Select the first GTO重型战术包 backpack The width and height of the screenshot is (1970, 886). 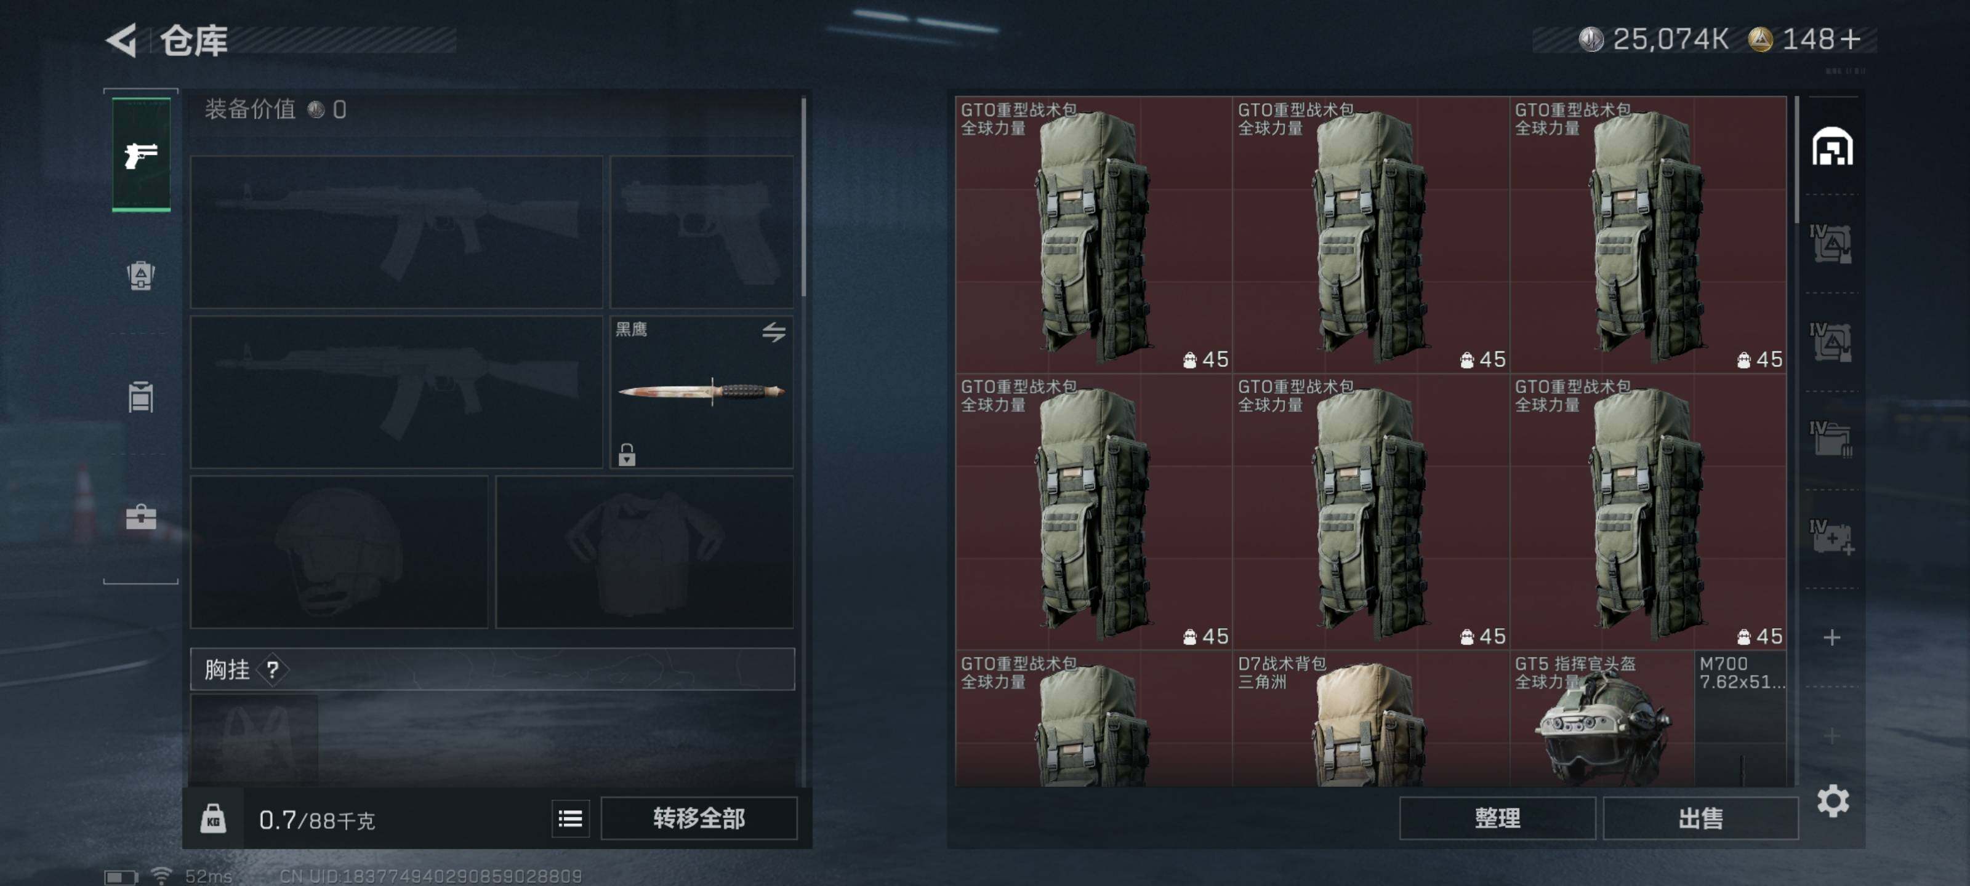click(x=1093, y=234)
